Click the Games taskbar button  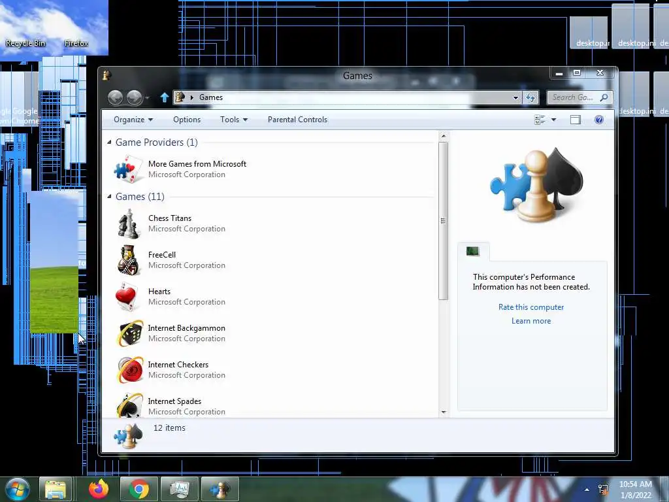(220, 489)
